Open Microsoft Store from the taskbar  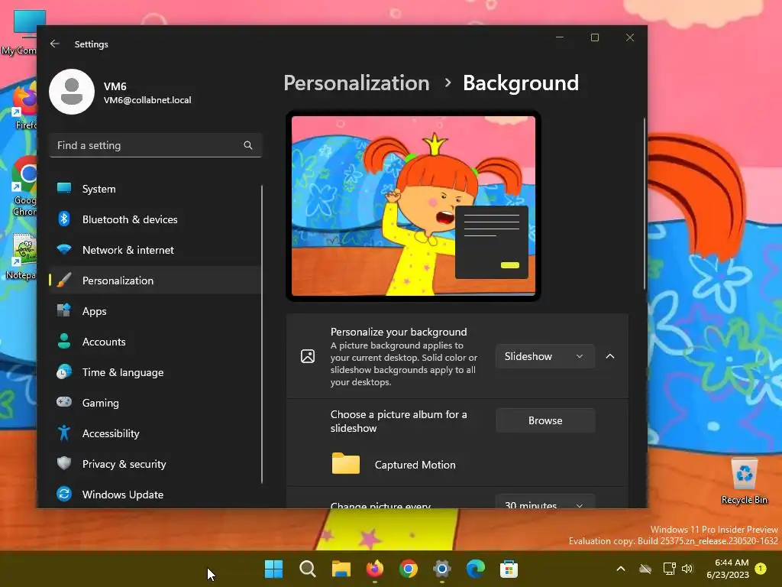coord(509,569)
